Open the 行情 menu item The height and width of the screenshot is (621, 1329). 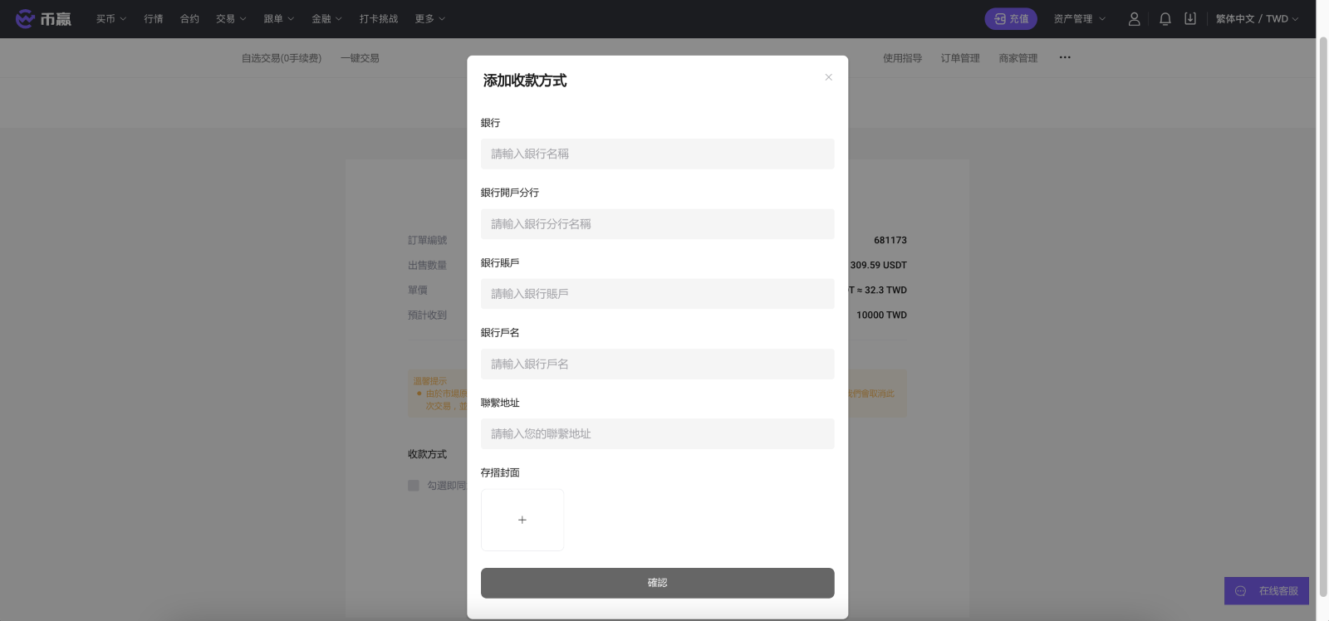(x=154, y=18)
